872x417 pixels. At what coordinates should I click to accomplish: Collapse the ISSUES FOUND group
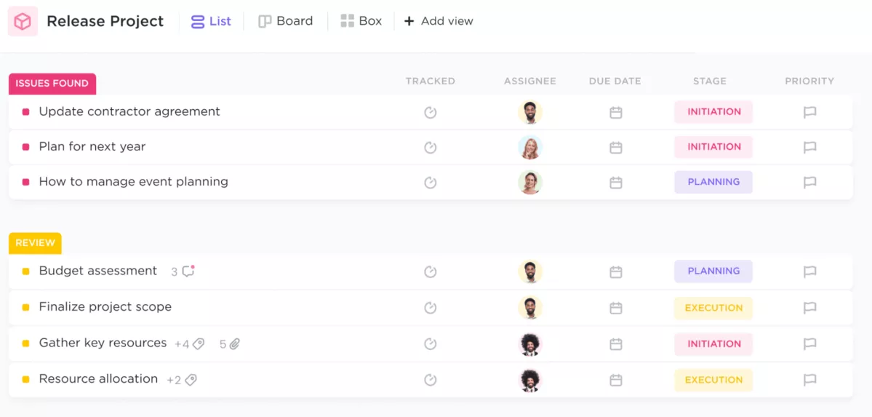[x=52, y=84]
